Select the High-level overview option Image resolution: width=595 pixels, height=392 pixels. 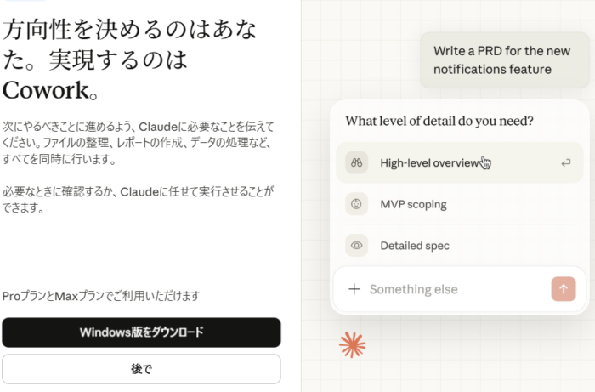tap(429, 162)
